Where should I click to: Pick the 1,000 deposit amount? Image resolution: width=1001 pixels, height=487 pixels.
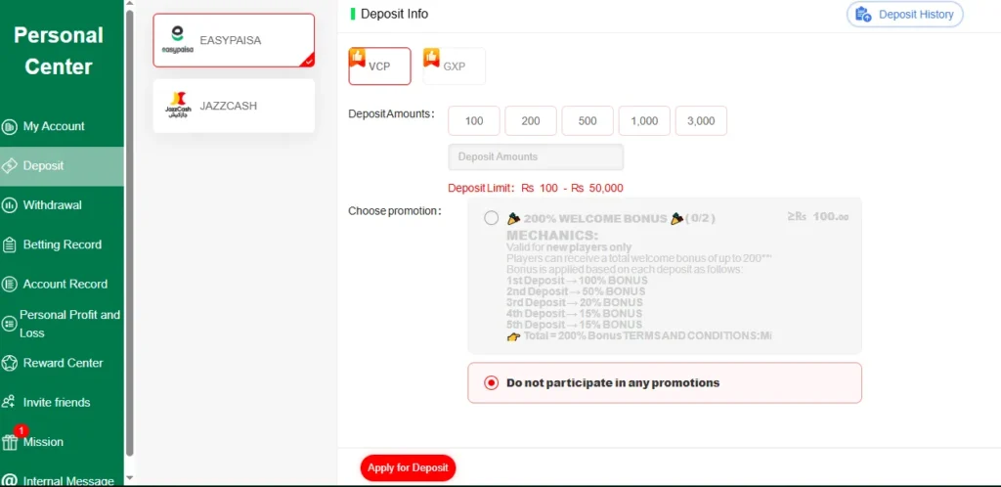(x=644, y=120)
